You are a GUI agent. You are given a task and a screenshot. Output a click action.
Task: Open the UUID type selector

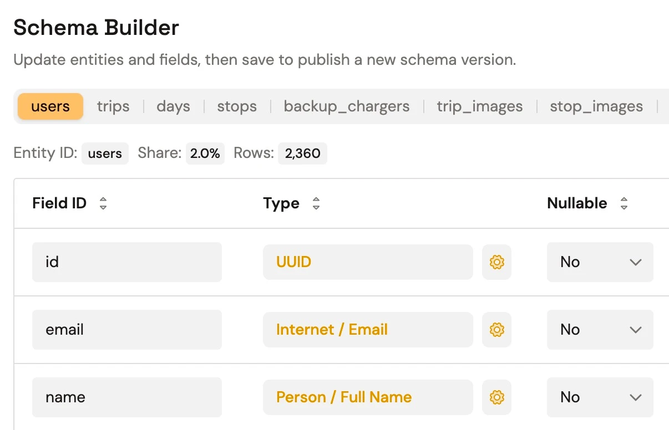[x=368, y=262]
